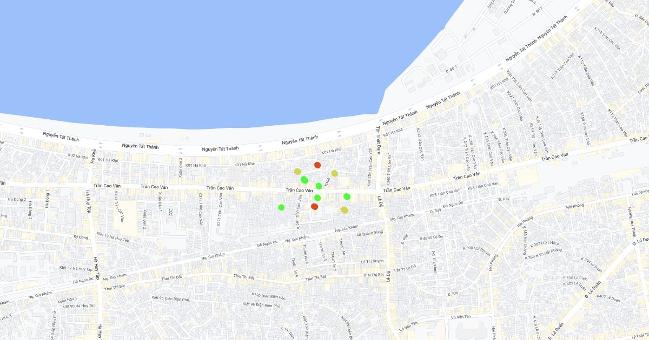649x340 pixels.
Task: Select the green marker just below the northwest yellow marker
Action: tap(304, 180)
